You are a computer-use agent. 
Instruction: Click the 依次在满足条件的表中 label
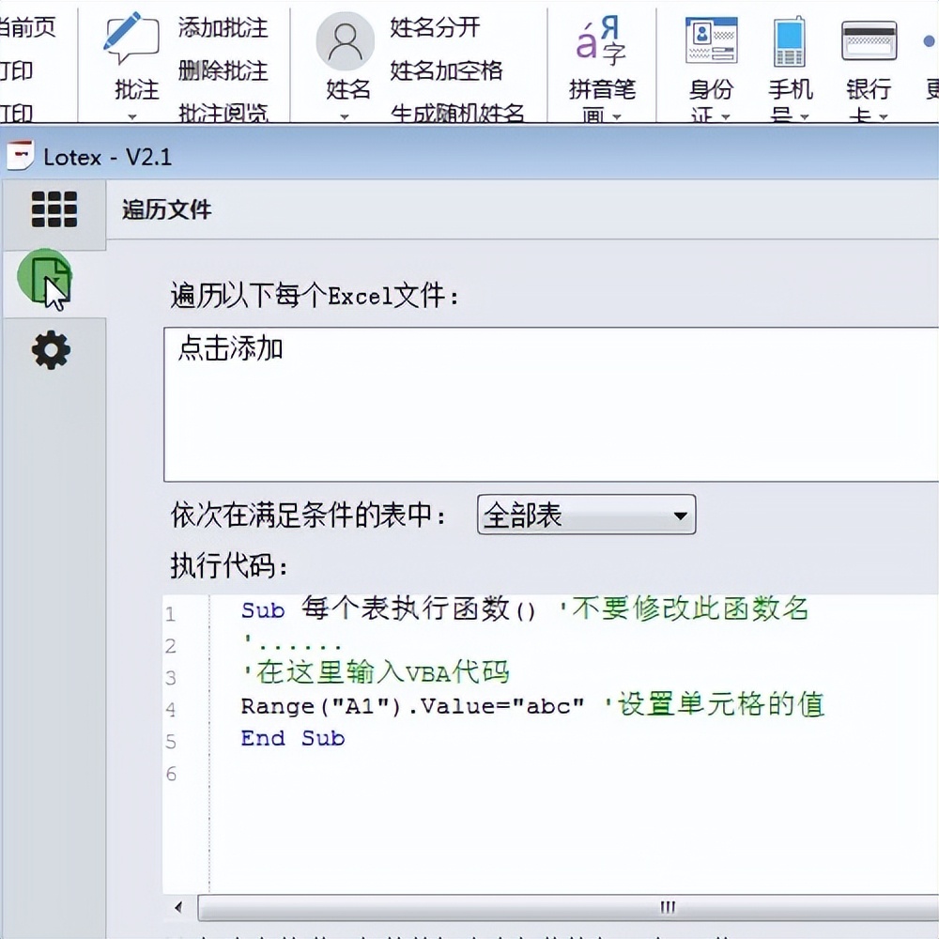click(x=308, y=515)
